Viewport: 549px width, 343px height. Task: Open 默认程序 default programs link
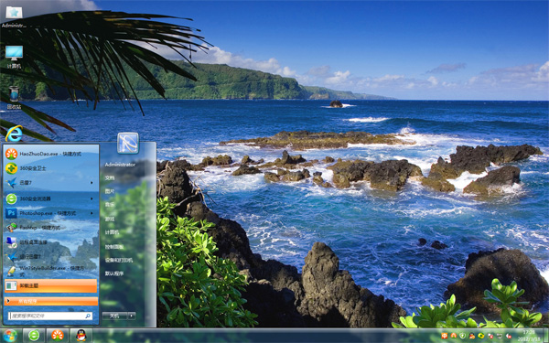pyautogui.click(x=114, y=273)
